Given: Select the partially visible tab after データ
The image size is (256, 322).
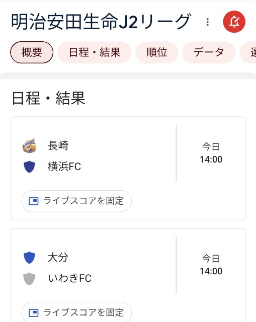Looking at the screenshot, I should 248,52.
